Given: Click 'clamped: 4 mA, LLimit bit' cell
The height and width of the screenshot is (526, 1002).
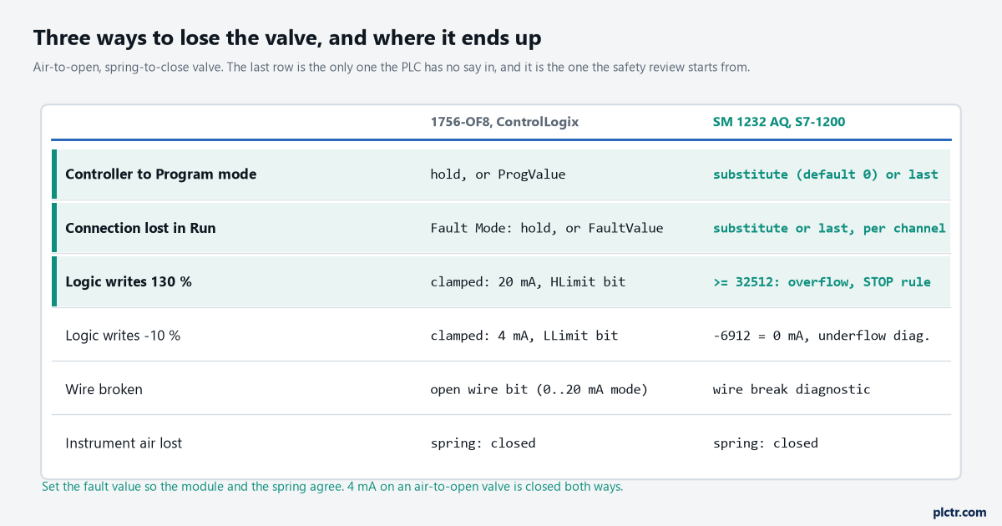Looking at the screenshot, I should click(x=524, y=335).
